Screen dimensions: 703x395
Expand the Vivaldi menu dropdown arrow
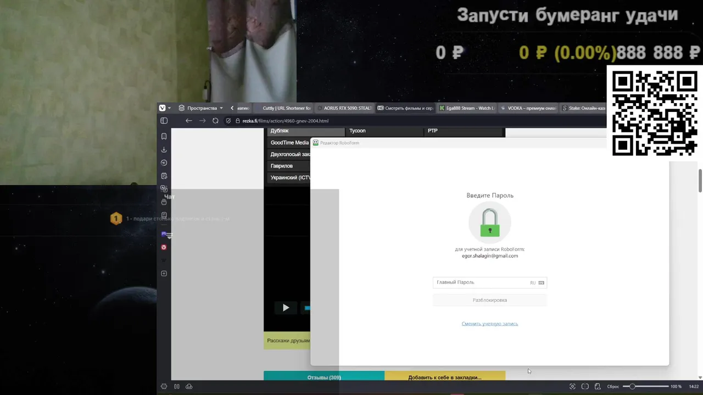(169, 108)
